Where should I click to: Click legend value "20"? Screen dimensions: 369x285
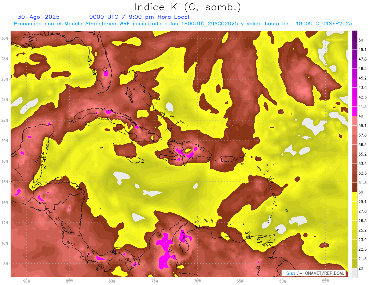[x=361, y=268]
